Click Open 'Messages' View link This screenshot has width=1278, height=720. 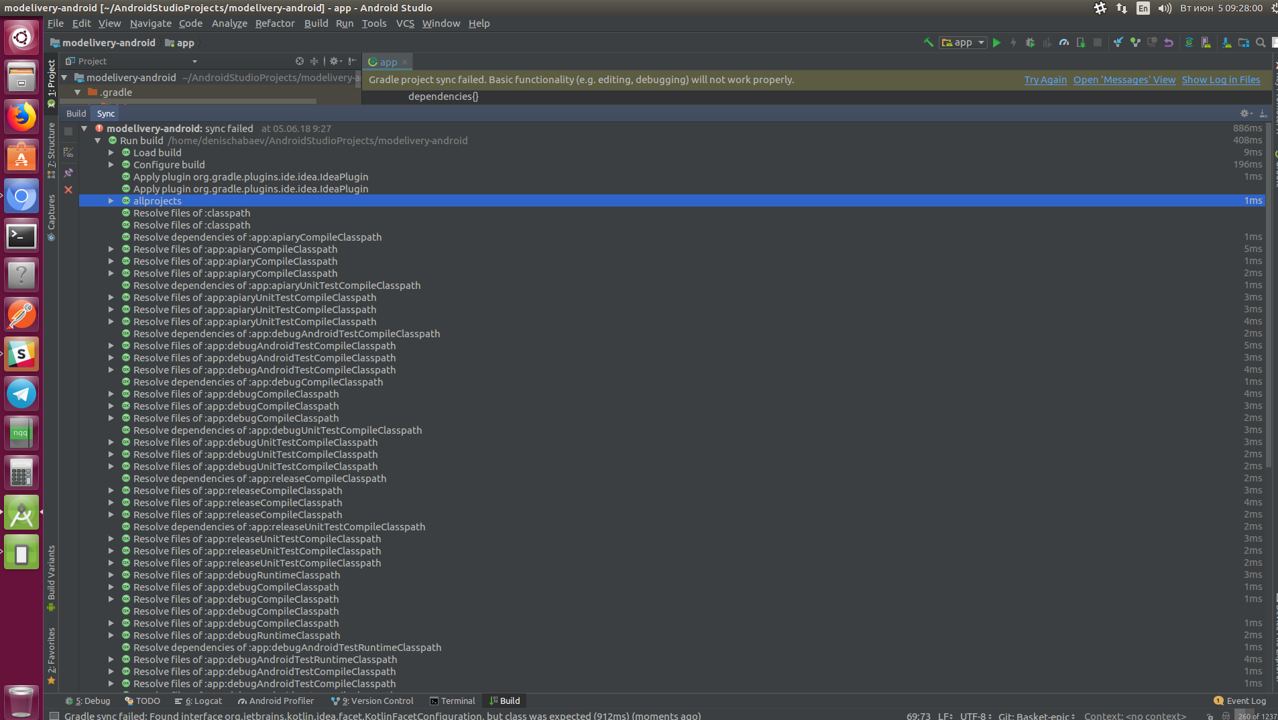coord(1124,80)
